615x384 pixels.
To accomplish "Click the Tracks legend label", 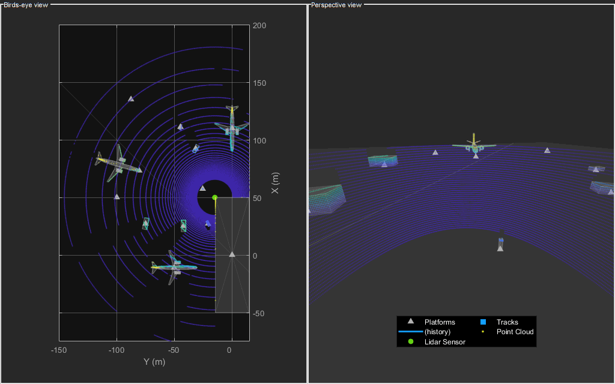I will tap(507, 322).
